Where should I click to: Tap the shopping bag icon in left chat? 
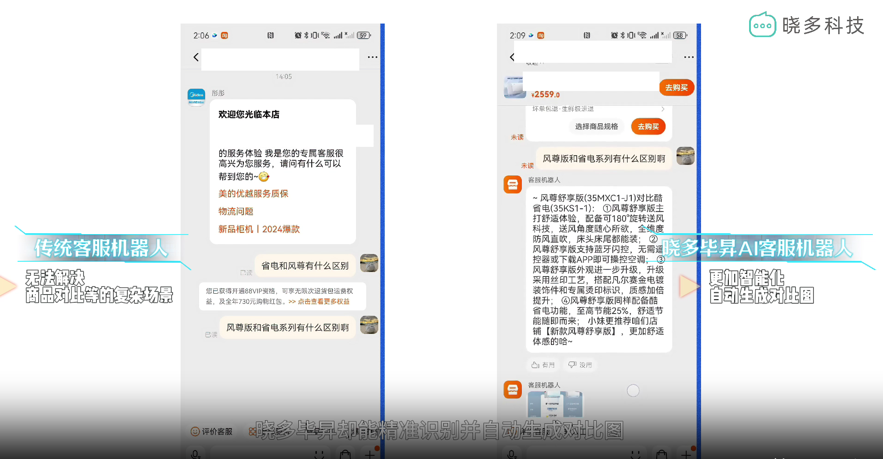click(x=345, y=454)
